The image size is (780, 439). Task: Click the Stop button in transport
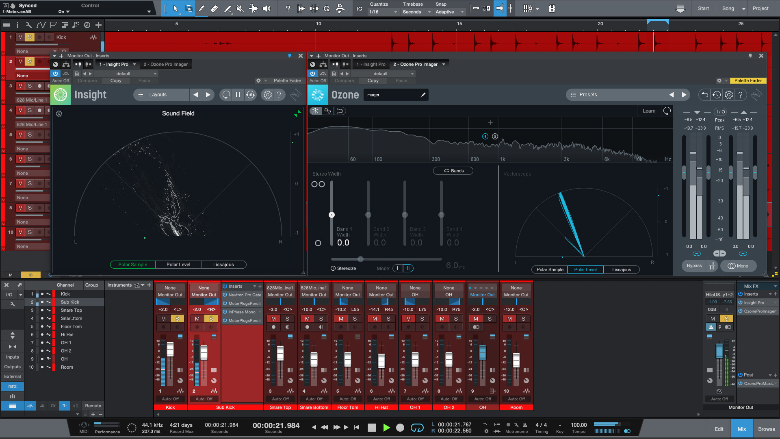tap(371, 428)
